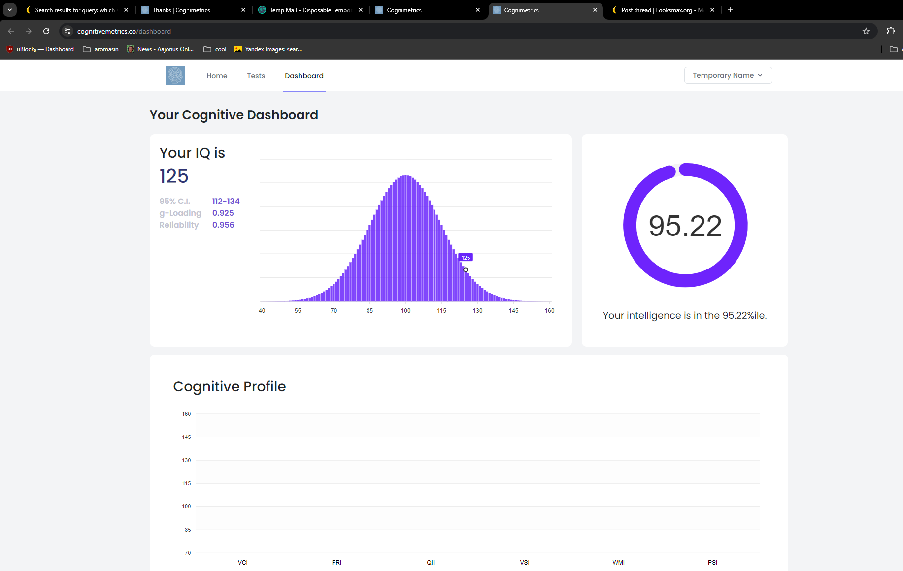Open the aromasin bookmarks folder
Screen dimensions: 903x571
101,49
